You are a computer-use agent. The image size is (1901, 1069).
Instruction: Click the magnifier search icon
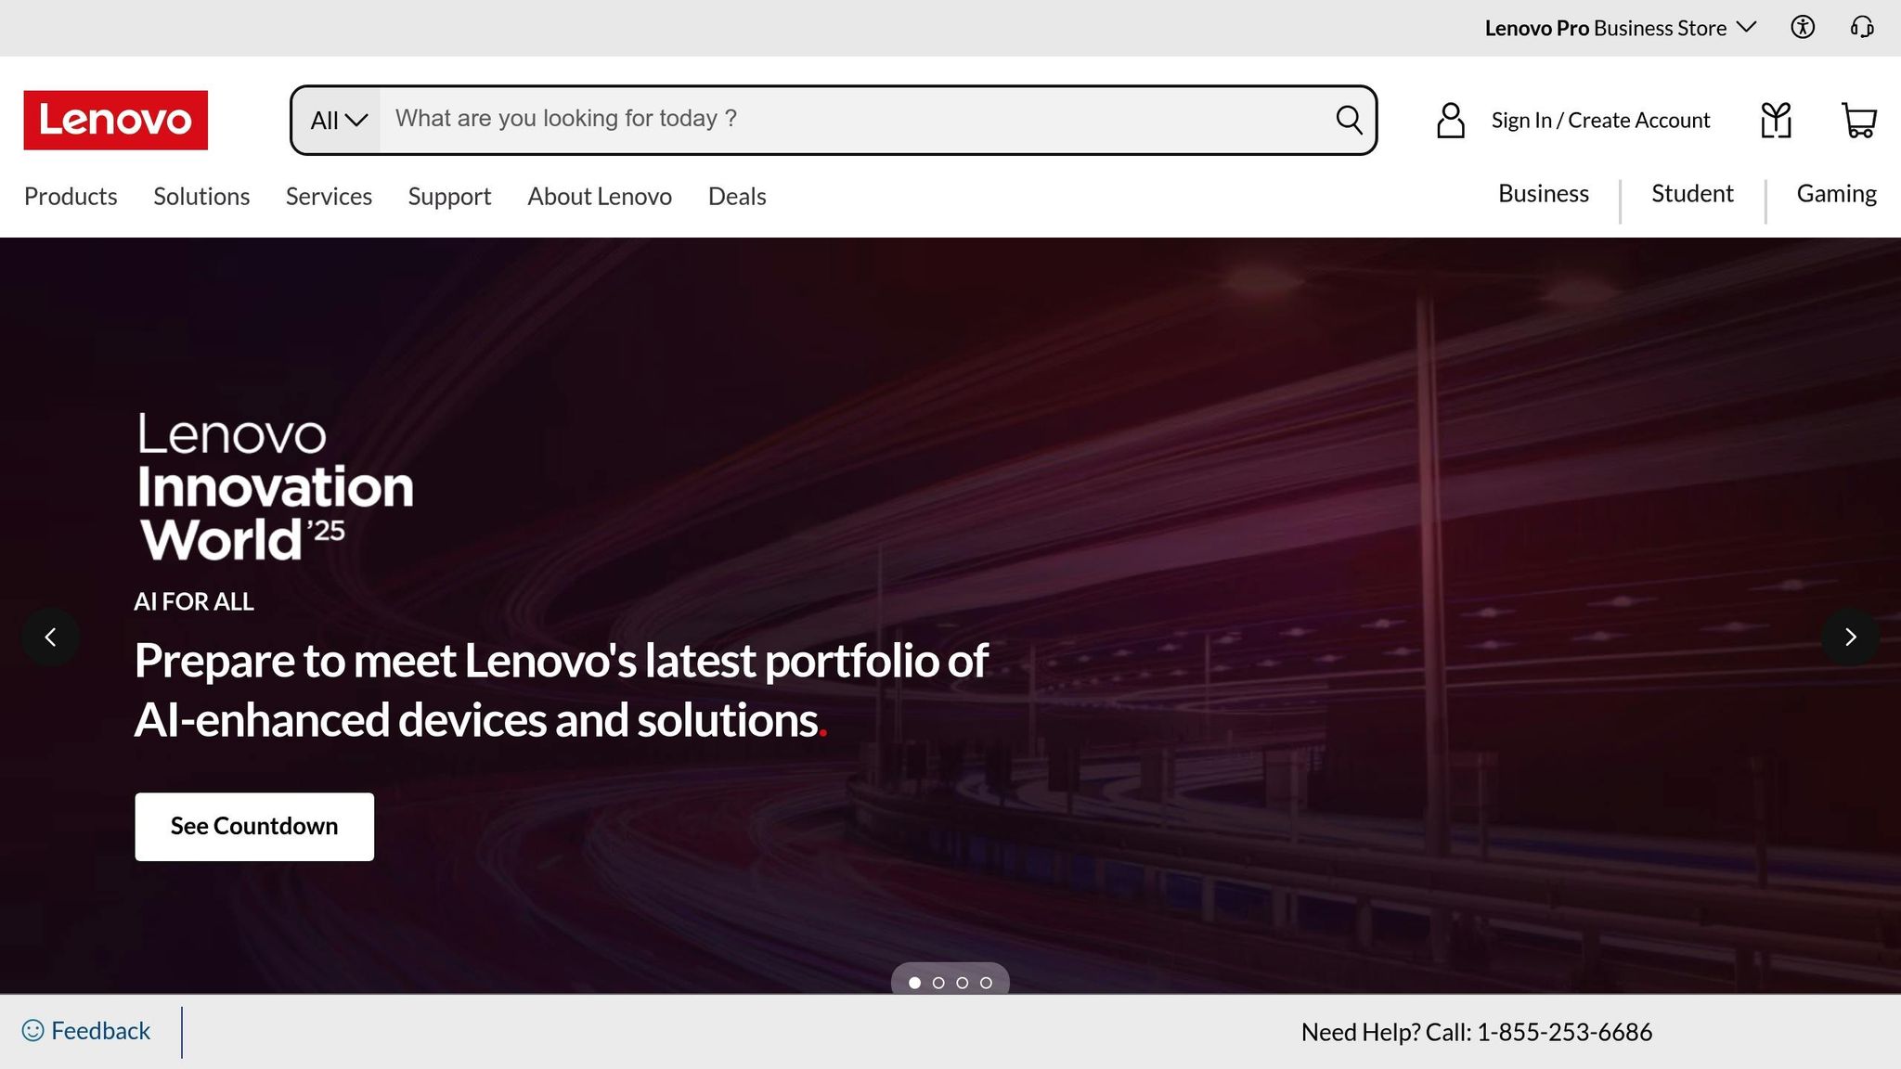coord(1349,120)
